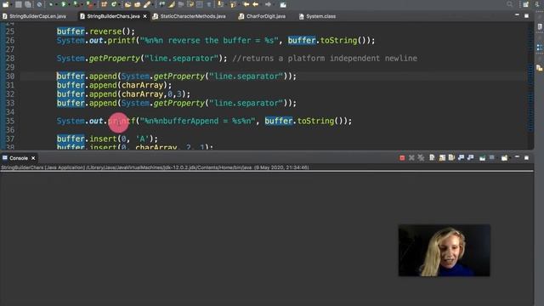Maximize the Console view
The width and height of the screenshot is (544, 306).
pos(526,158)
